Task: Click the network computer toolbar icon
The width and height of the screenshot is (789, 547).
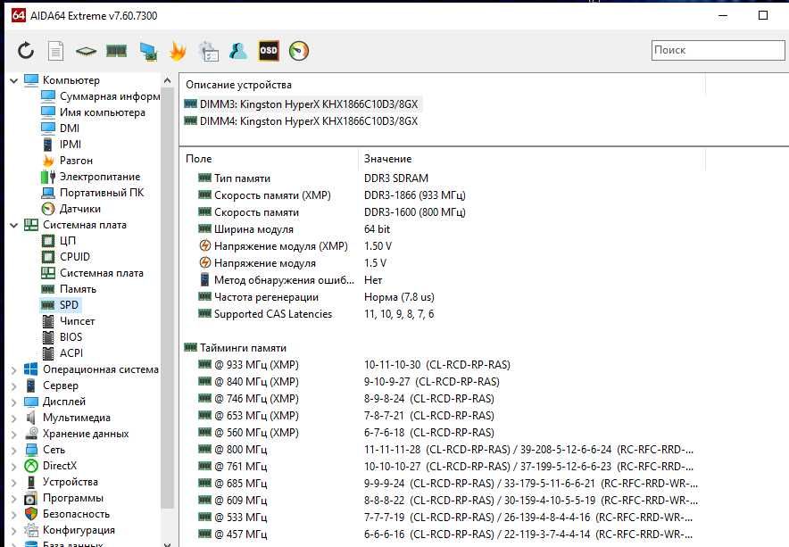Action: (148, 52)
